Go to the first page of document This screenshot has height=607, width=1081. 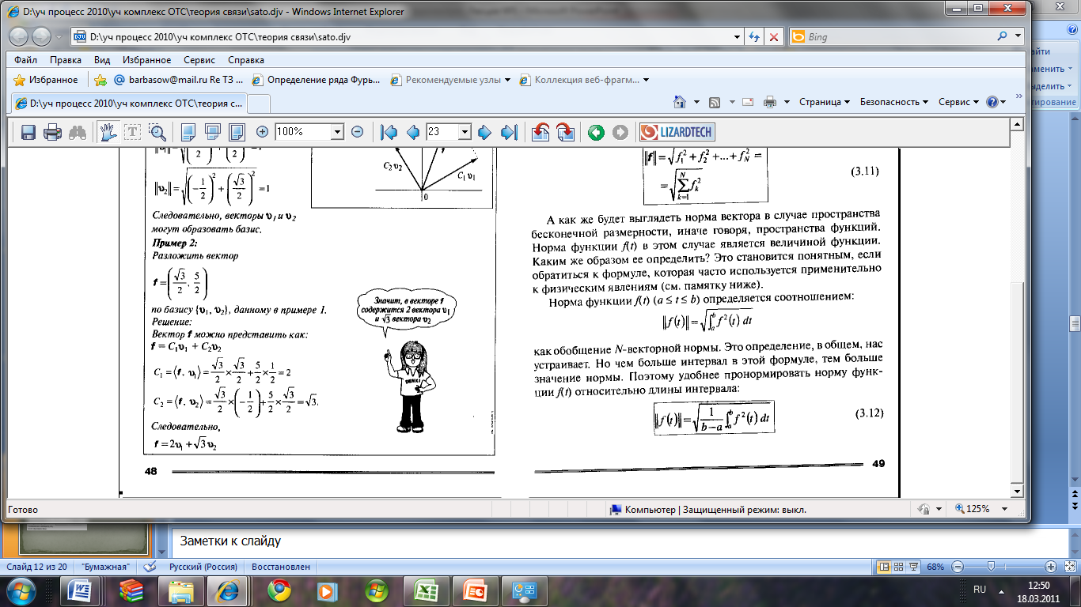tap(388, 132)
